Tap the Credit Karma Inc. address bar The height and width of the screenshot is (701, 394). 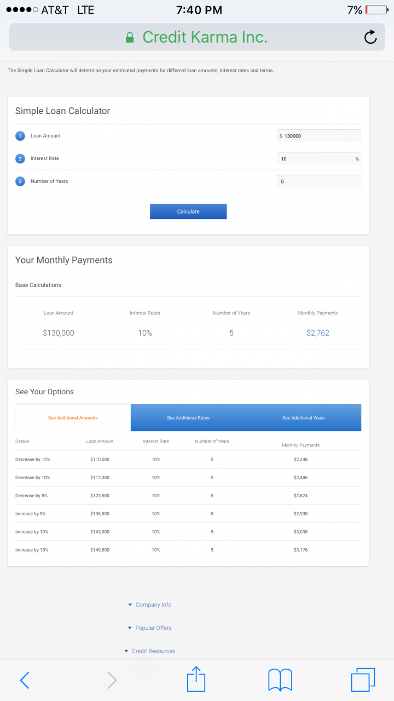pos(205,37)
